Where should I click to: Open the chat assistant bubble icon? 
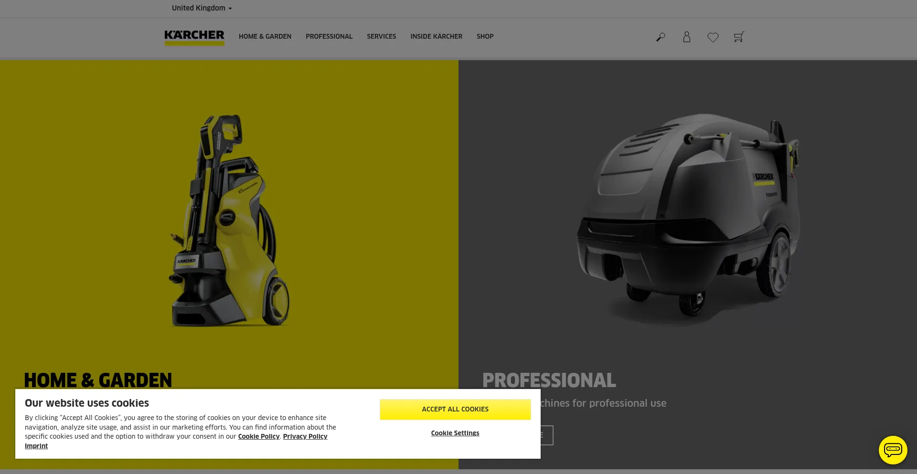[893, 450]
